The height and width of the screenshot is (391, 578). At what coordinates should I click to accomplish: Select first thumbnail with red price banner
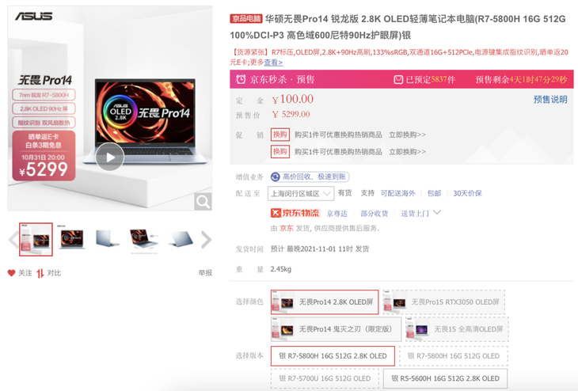[36, 239]
